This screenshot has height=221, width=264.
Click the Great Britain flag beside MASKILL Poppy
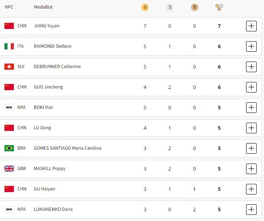pos(9,168)
